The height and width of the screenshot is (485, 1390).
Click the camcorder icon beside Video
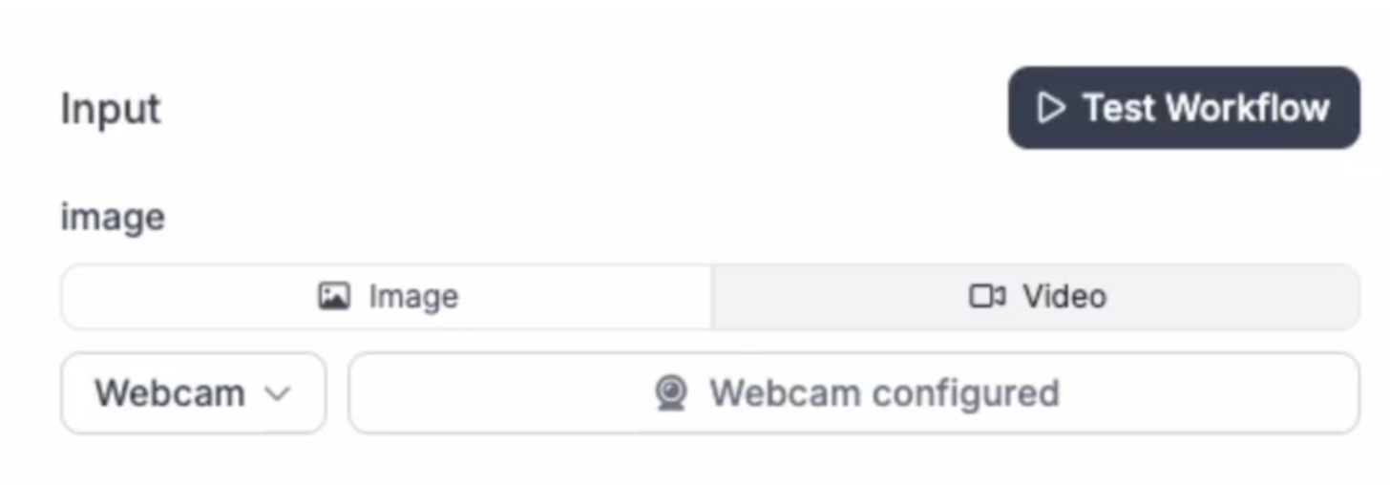(x=987, y=296)
